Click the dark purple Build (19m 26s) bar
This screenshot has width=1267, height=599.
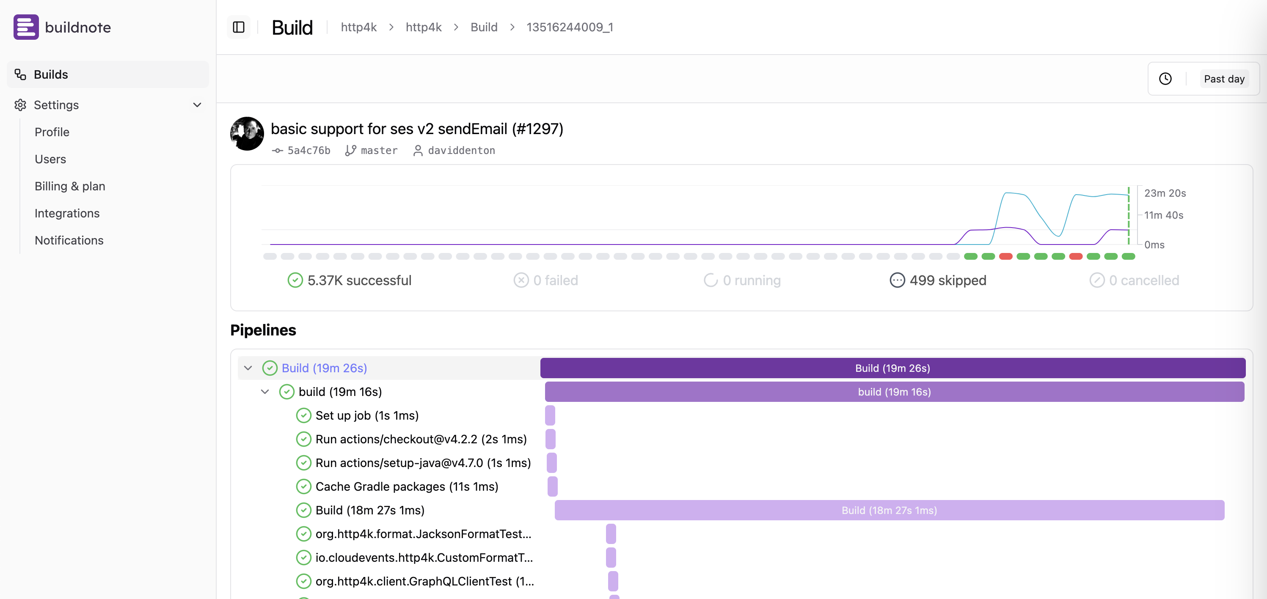pos(893,368)
